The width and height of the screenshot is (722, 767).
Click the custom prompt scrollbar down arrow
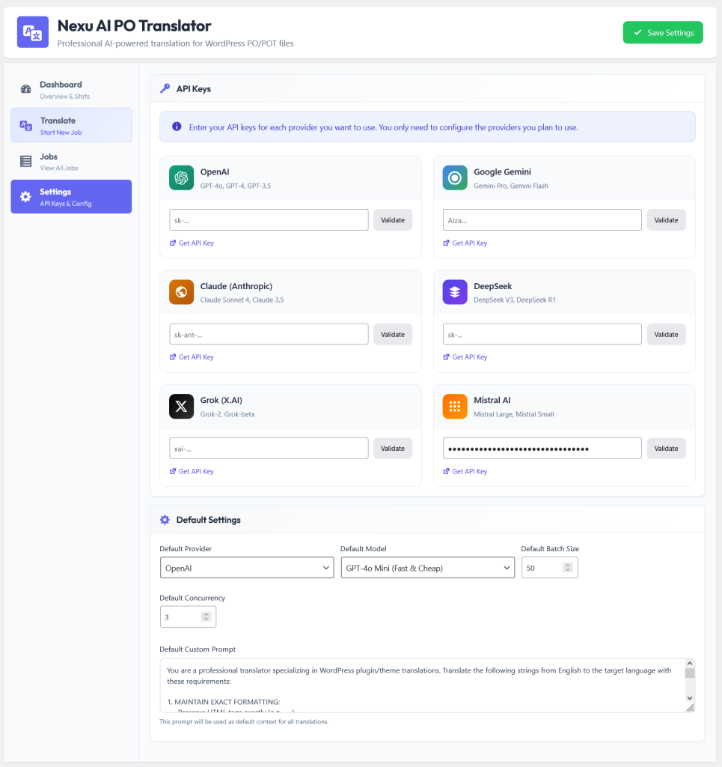coord(690,698)
